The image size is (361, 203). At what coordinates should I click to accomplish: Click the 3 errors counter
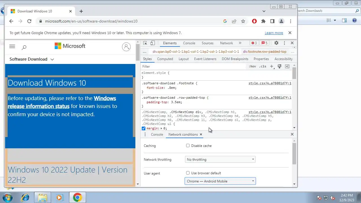tap(254, 43)
